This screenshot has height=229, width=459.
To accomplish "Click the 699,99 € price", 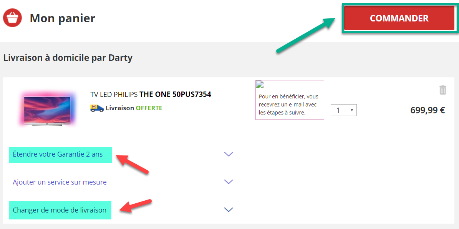I will tap(428, 110).
